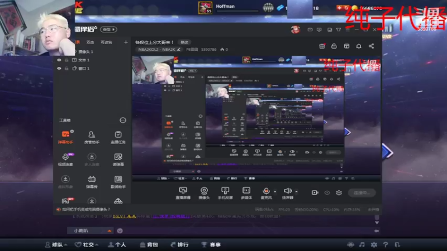Click the toolbox more options circle icon
Screen dimensions: 447x251
[123, 120]
